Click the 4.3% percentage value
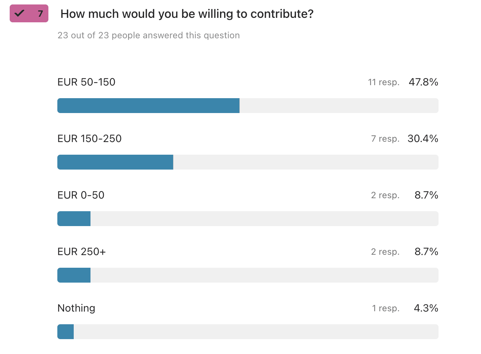481x354 pixels. tap(426, 308)
